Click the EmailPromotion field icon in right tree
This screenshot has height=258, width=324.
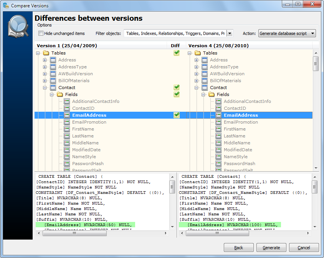pos(218,122)
